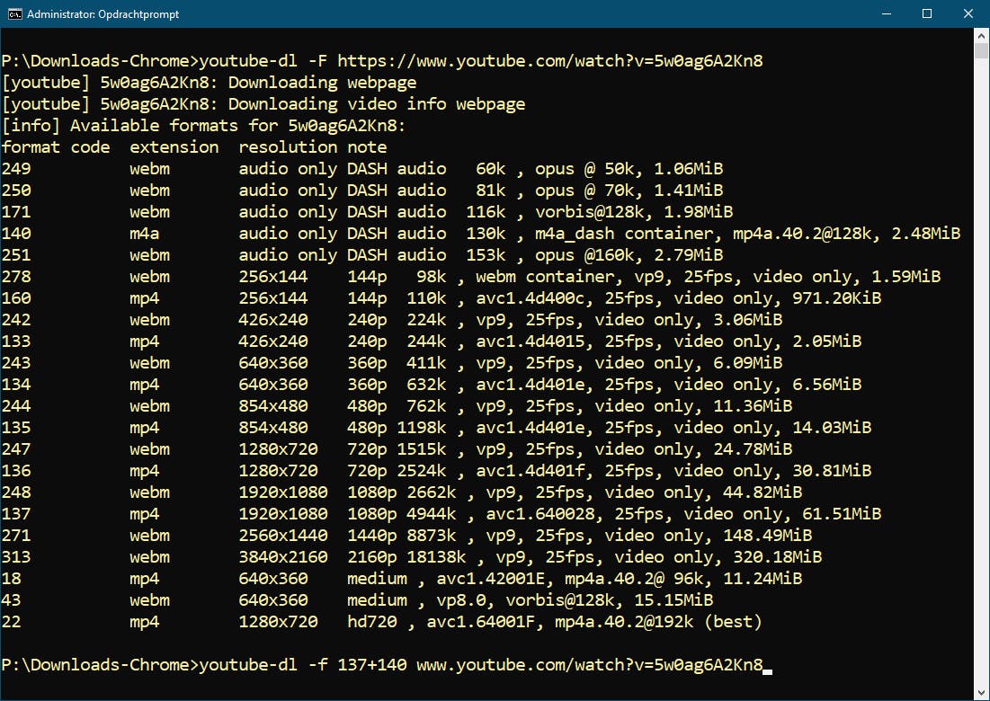Click the vertical scrollbar thumb
Image resolution: width=990 pixels, height=701 pixels.
coord(982,52)
